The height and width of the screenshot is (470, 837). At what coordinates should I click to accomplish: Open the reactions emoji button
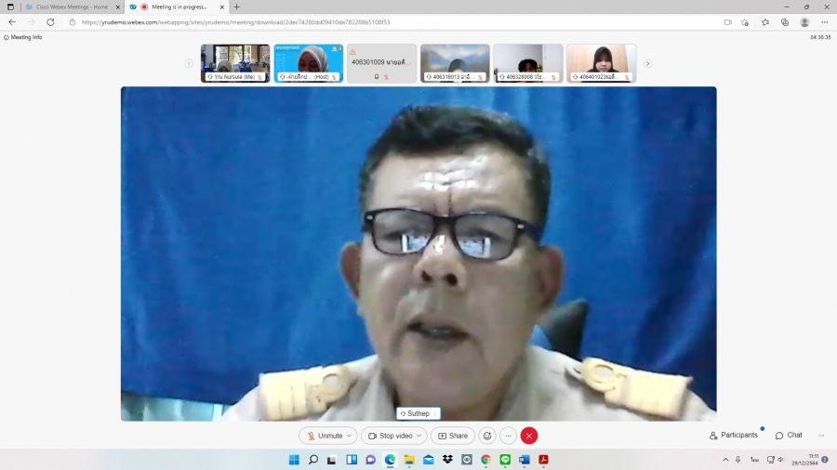click(x=487, y=436)
